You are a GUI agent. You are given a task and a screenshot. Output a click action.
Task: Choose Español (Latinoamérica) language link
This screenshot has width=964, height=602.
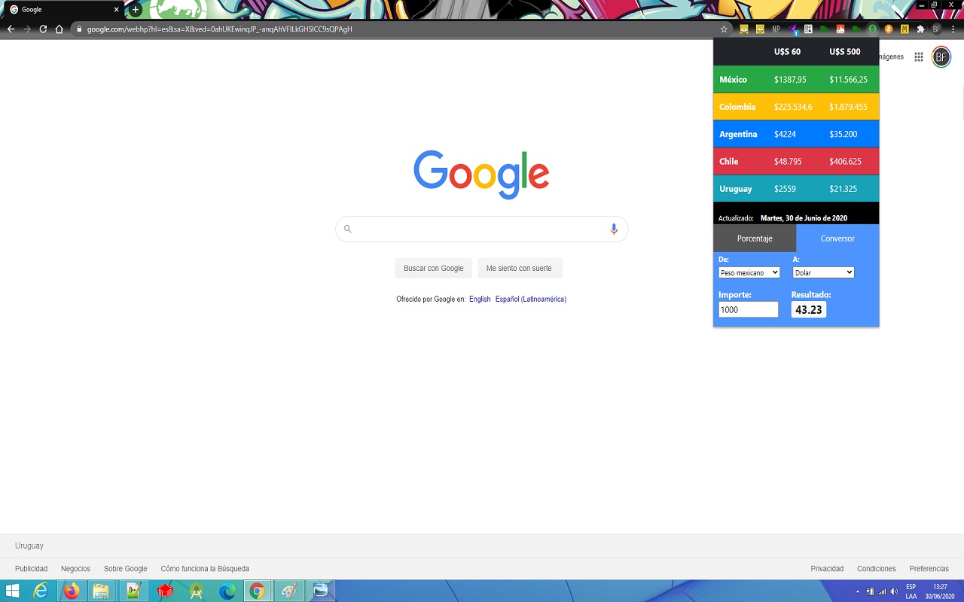(x=531, y=299)
